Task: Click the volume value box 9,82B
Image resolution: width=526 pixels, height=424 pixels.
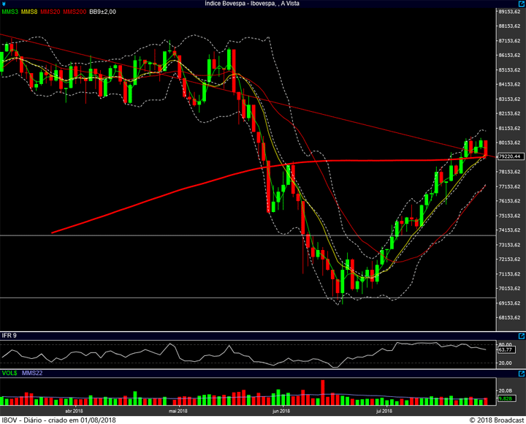Action: 506,398
